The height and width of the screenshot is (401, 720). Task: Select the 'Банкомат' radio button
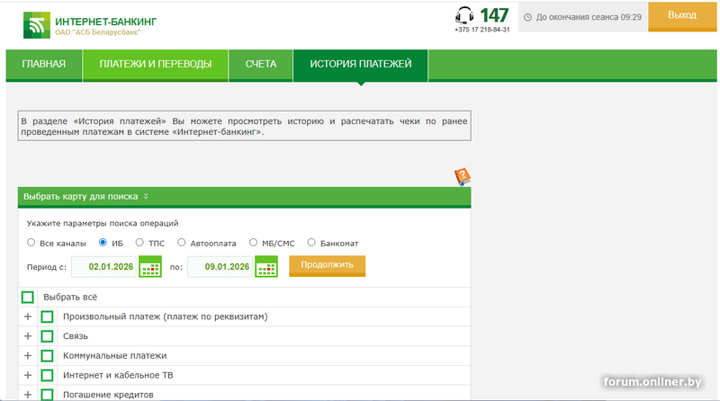311,242
